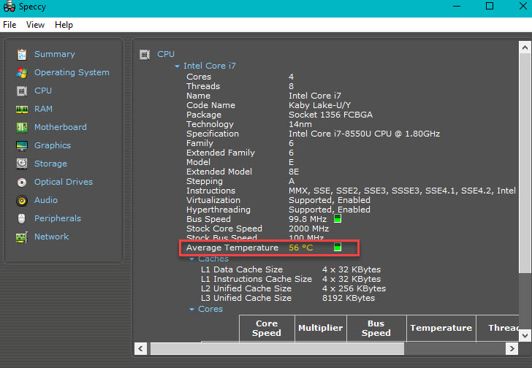Viewport: 532px width, 368px height.
Task: Click the '8192 KBytes' L3 cache value
Action: pos(349,298)
